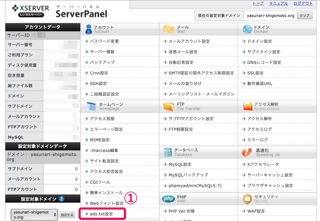
Task: Open SSH設定
Action: (x=98, y=84)
